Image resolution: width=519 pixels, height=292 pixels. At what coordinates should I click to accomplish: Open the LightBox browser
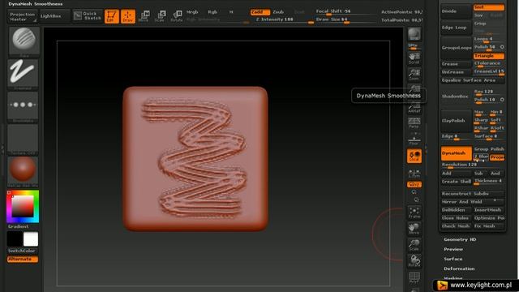[54, 16]
